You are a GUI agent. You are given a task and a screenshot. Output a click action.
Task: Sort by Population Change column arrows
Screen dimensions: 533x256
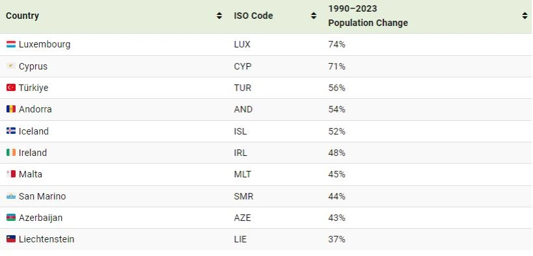pyautogui.click(x=525, y=16)
